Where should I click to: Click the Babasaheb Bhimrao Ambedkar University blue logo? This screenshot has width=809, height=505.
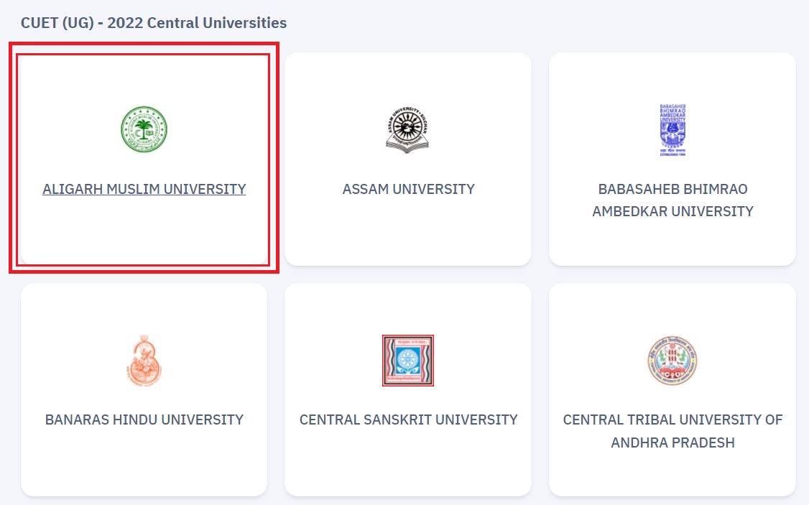click(x=672, y=130)
